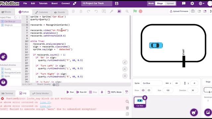This screenshot has height=119, width=212.
Task: Open Project Files three-dot options
Action: click(20, 18)
